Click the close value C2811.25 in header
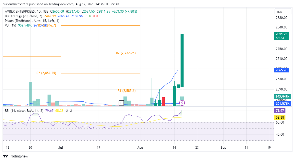 click(103, 11)
